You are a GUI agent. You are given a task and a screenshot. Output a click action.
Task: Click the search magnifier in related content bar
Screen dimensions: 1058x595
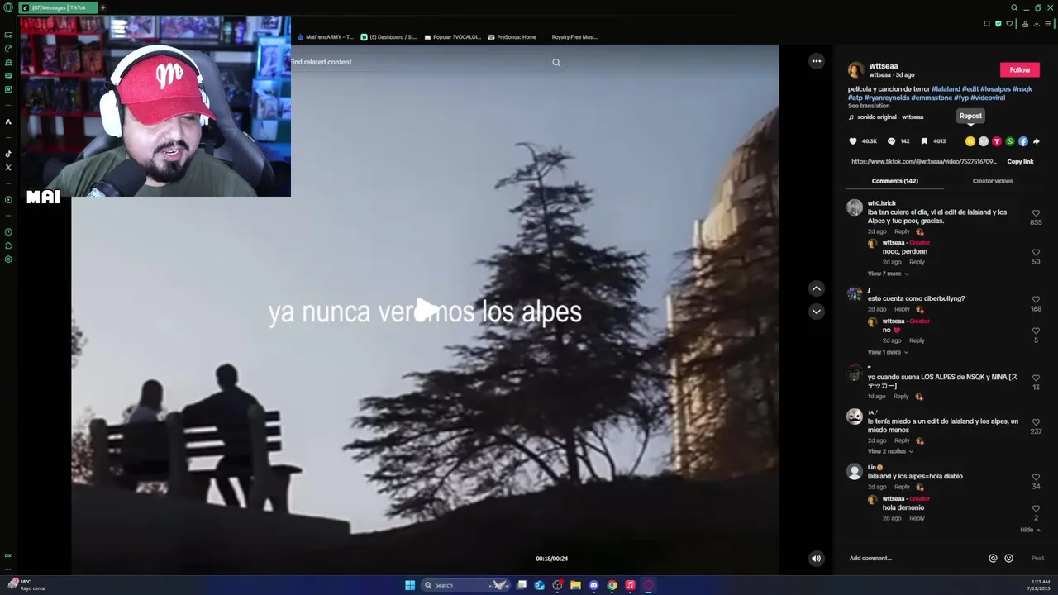pyautogui.click(x=556, y=62)
